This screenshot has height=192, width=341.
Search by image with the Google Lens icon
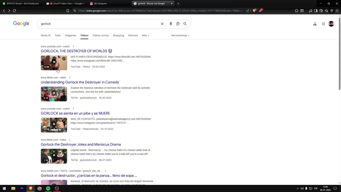178,24
